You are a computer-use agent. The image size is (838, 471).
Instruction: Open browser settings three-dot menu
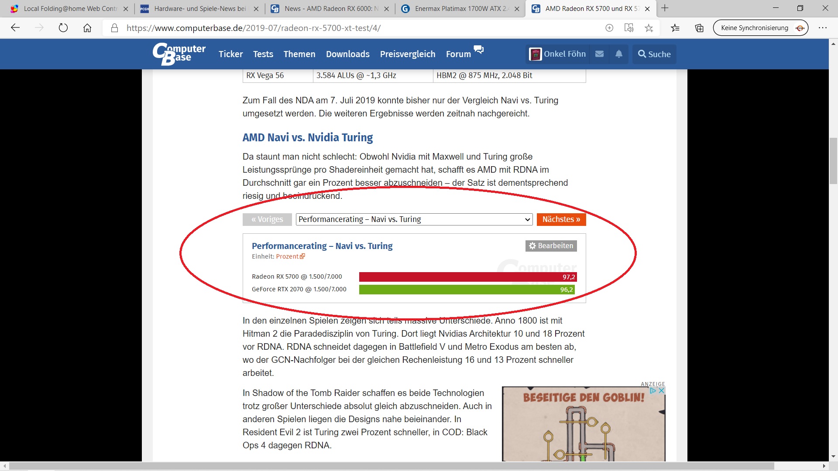coord(822,28)
